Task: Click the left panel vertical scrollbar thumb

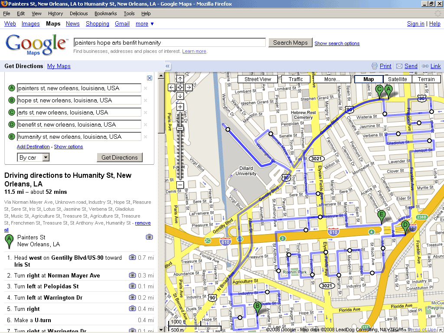Action: 161,106
